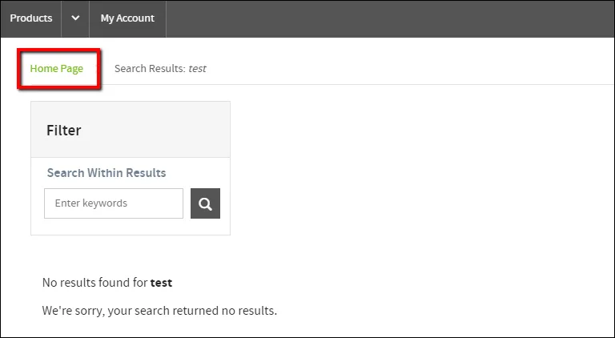
Task: Click empty area of dark navigation bar
Action: coord(390,18)
